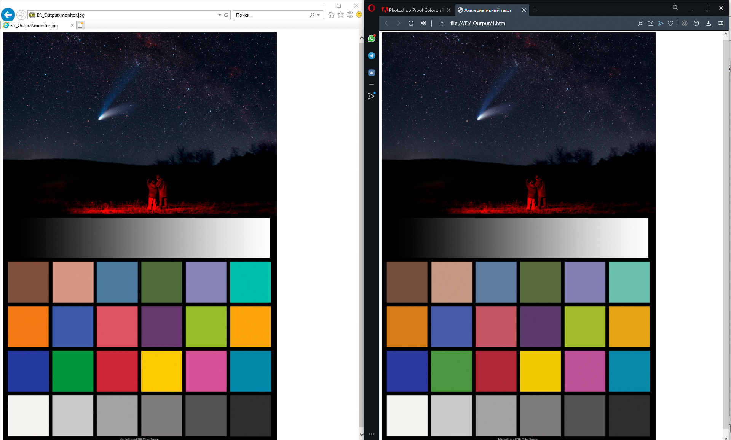This screenshot has width=731, height=440.
Task: Toggle the bookmark heart for the current page
Action: pos(670,23)
